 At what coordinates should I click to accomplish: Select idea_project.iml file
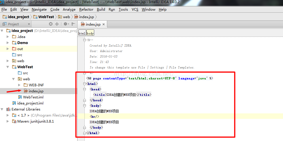pos(28,103)
